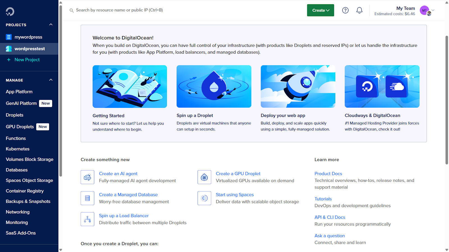Click the Create an AI agent icon
Viewport: 449px width, 252px height.
tap(87, 177)
